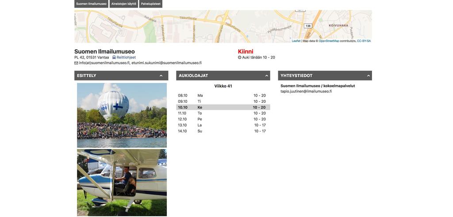453x217 pixels.
Task: Click the map at Koivuhaka label
Action: (338, 25)
